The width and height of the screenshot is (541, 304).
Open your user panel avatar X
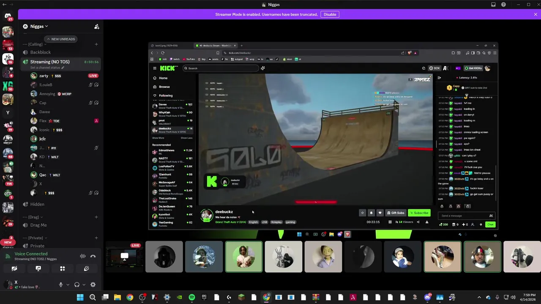(x=8, y=284)
